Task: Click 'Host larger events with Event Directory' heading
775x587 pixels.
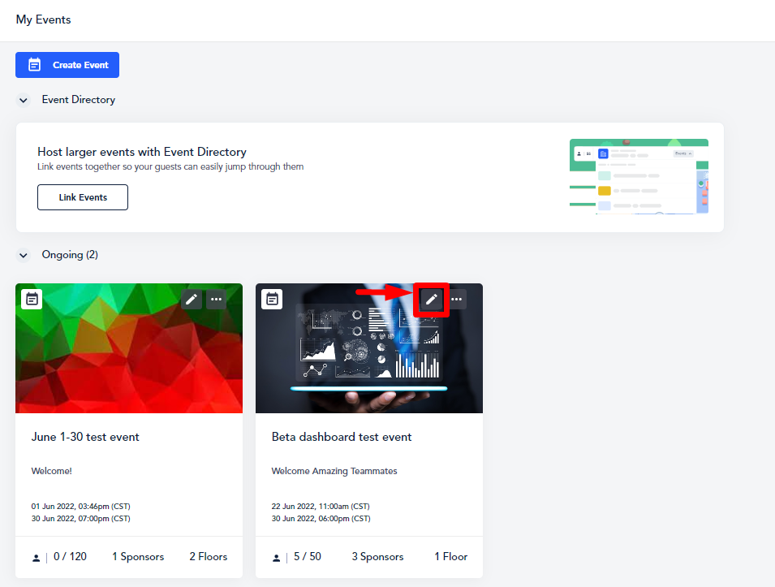Action: coord(142,152)
